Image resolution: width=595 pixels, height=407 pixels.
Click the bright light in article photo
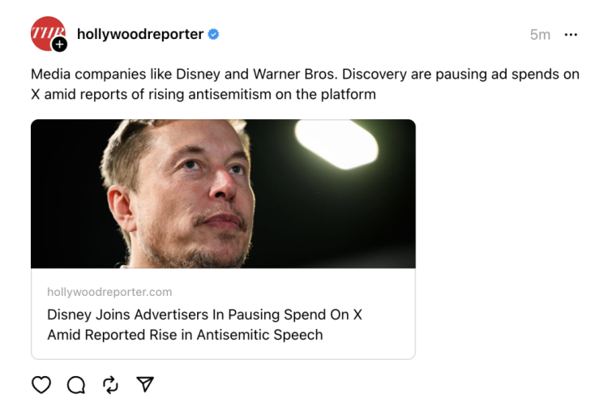[336, 142]
